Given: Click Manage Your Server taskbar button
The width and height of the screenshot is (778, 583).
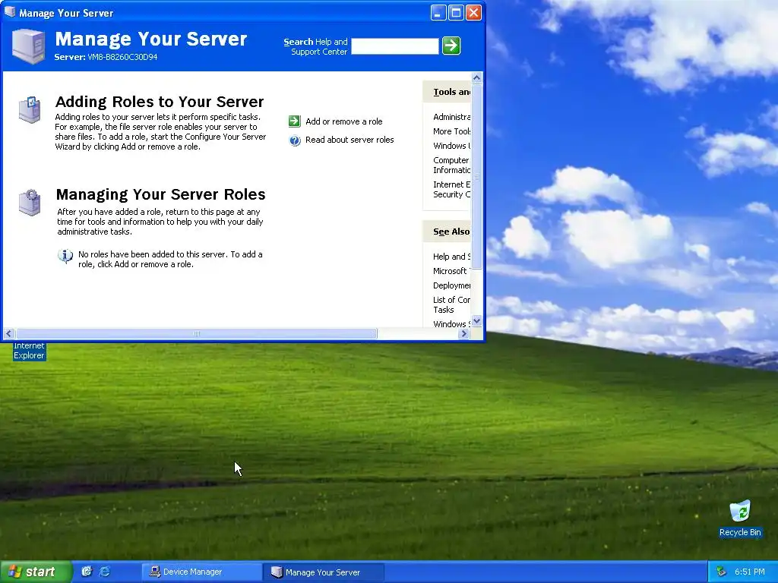Looking at the screenshot, I should coord(324,572).
